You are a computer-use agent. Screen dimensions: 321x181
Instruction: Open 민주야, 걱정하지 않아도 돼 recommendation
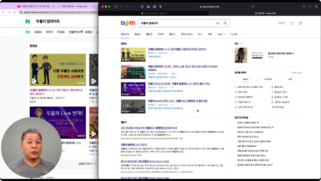(x=248, y=123)
